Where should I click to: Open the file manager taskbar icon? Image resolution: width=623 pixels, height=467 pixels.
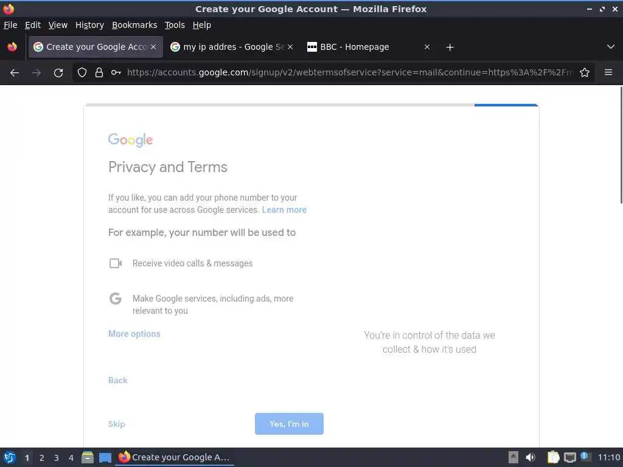tap(88, 457)
